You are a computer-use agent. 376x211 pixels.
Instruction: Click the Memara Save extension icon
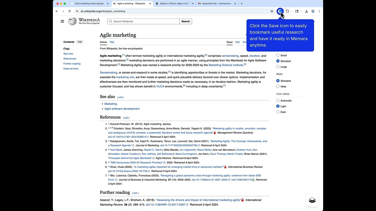[x=280, y=11]
